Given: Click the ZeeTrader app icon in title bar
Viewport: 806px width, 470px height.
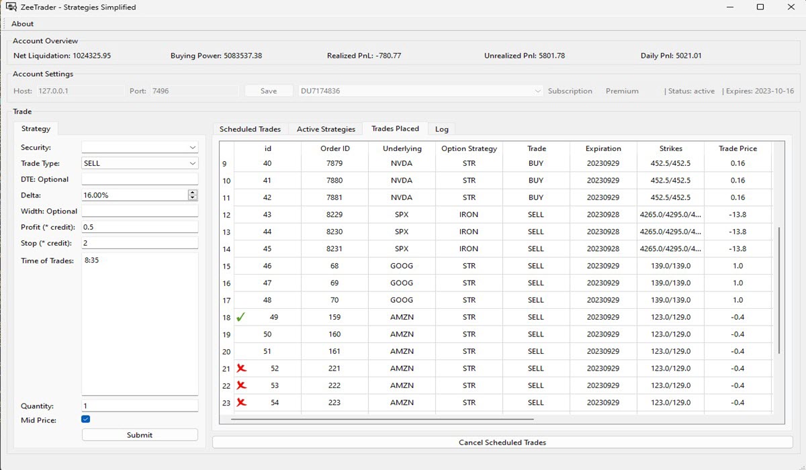Looking at the screenshot, I should point(11,7).
